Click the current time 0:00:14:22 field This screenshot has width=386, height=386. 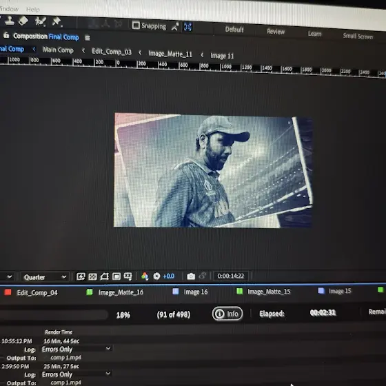click(231, 276)
